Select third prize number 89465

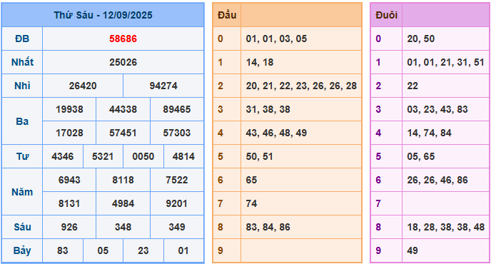(x=177, y=109)
